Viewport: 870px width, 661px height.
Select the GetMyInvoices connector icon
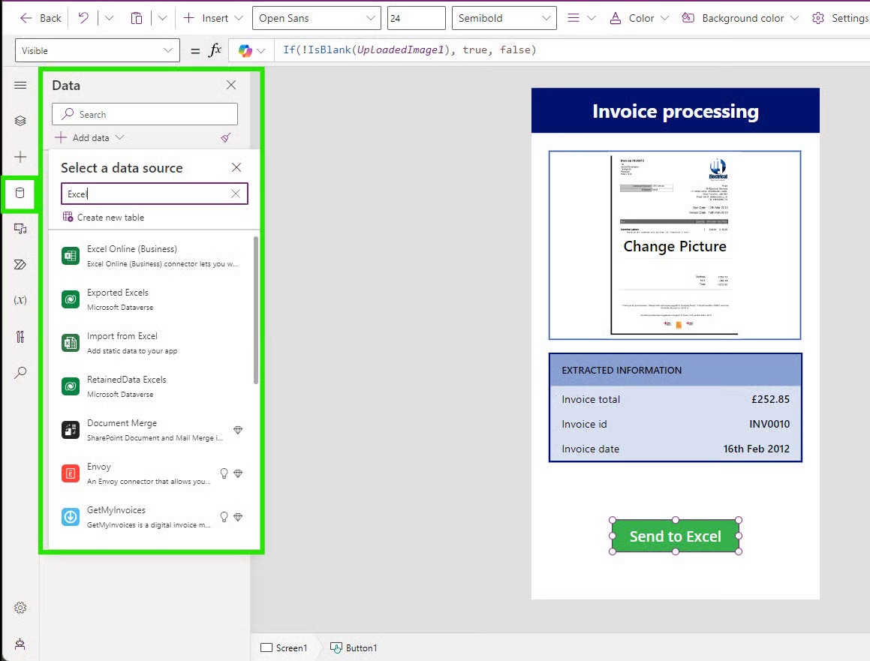pyautogui.click(x=71, y=517)
